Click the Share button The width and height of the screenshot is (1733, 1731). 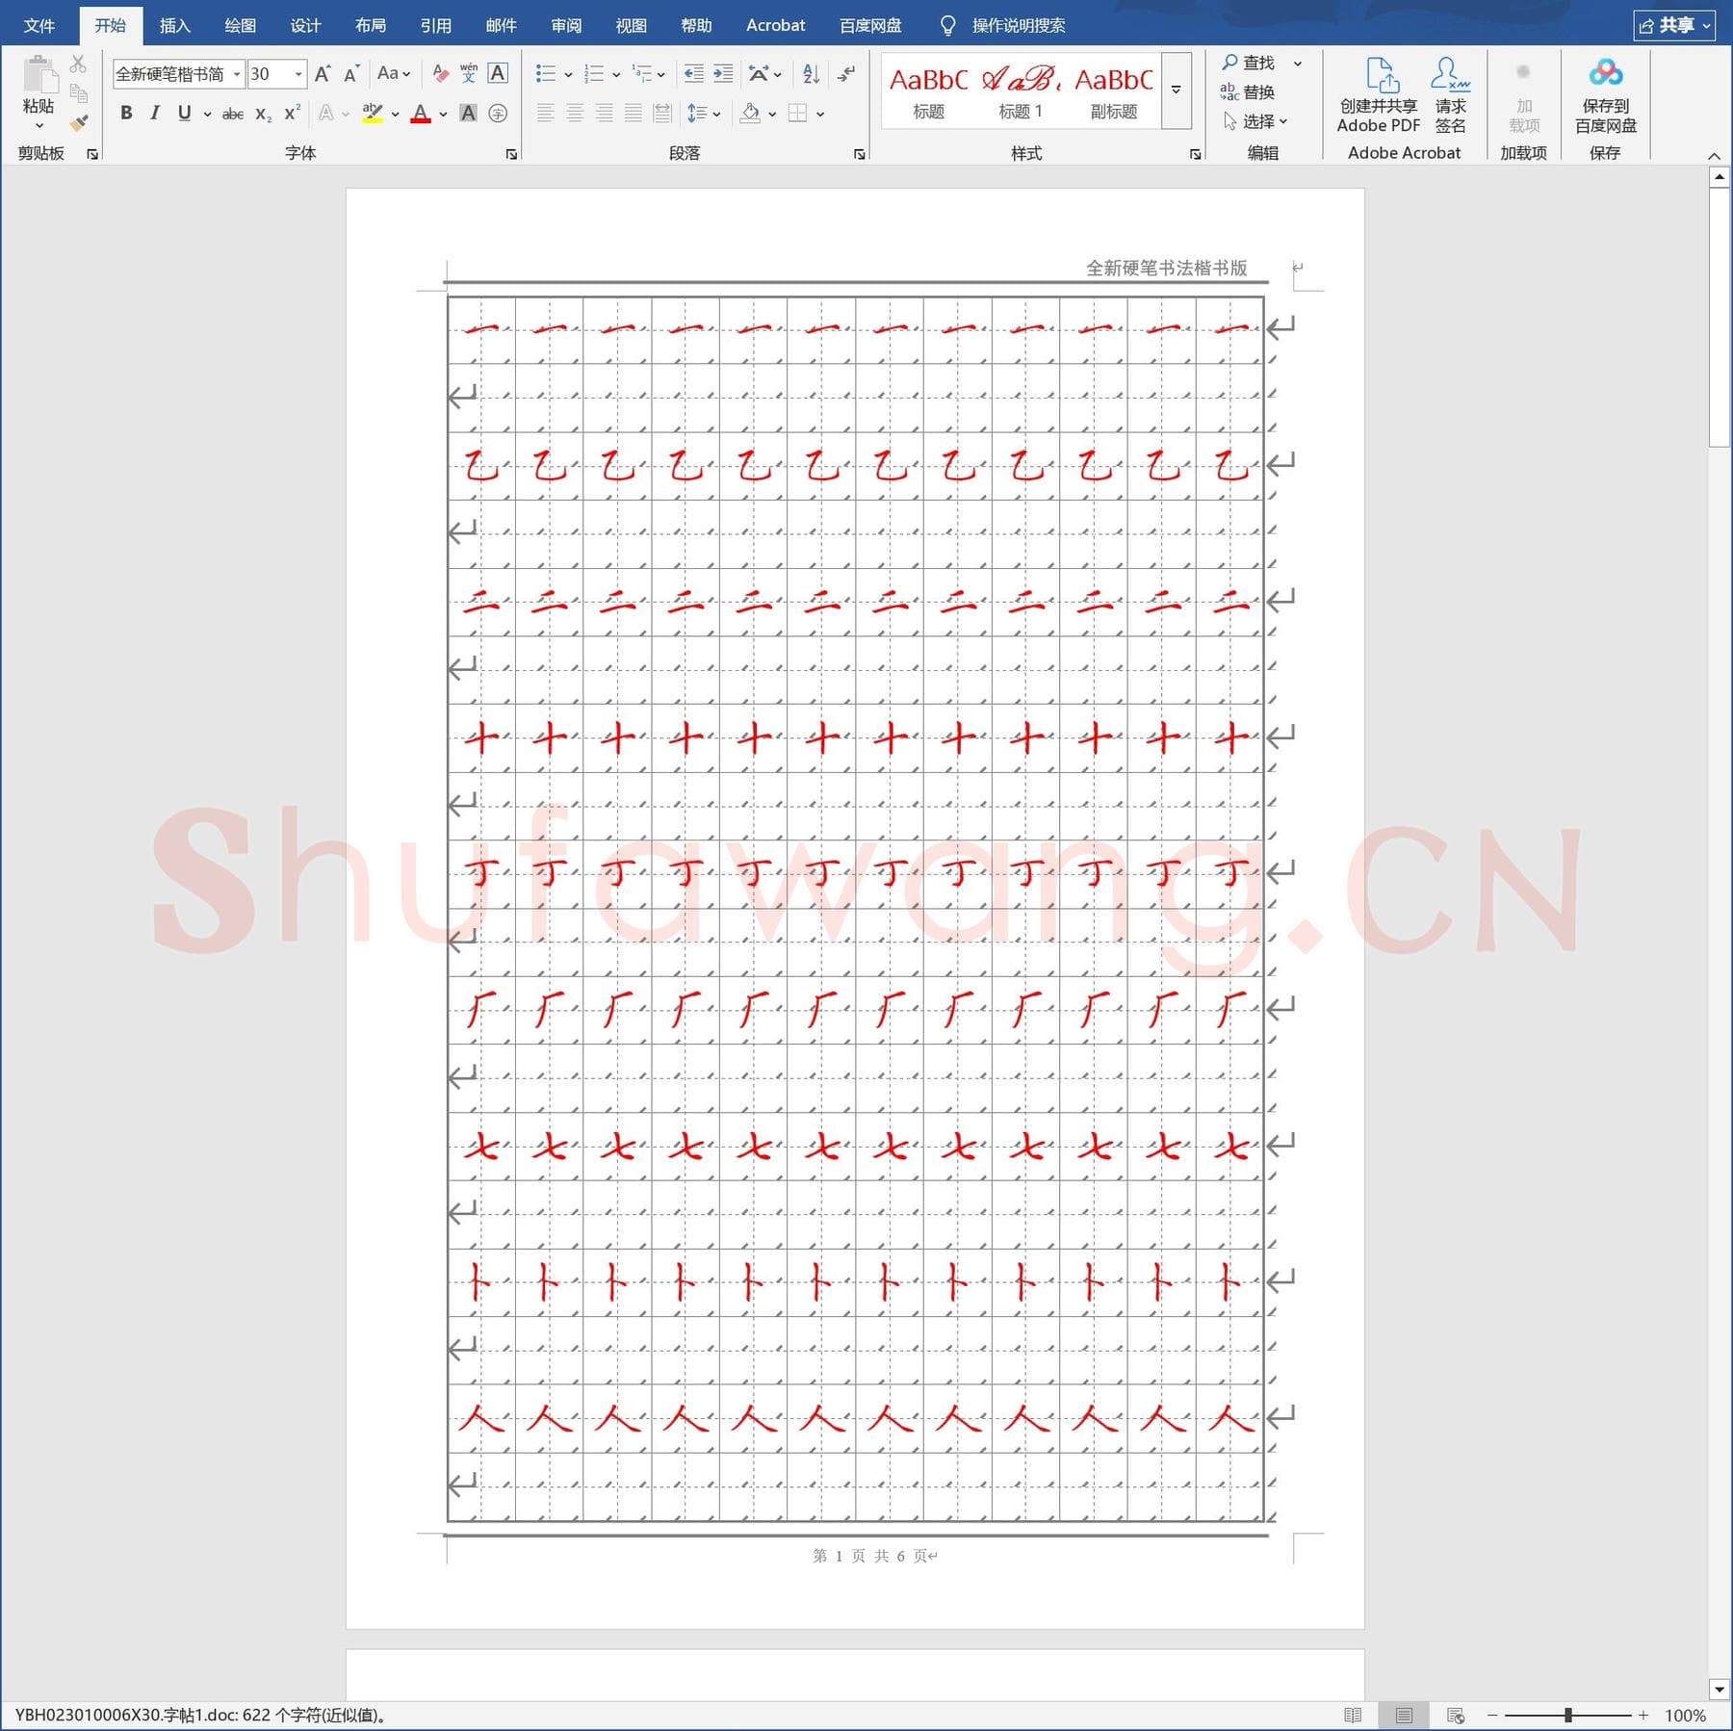pyautogui.click(x=1674, y=25)
